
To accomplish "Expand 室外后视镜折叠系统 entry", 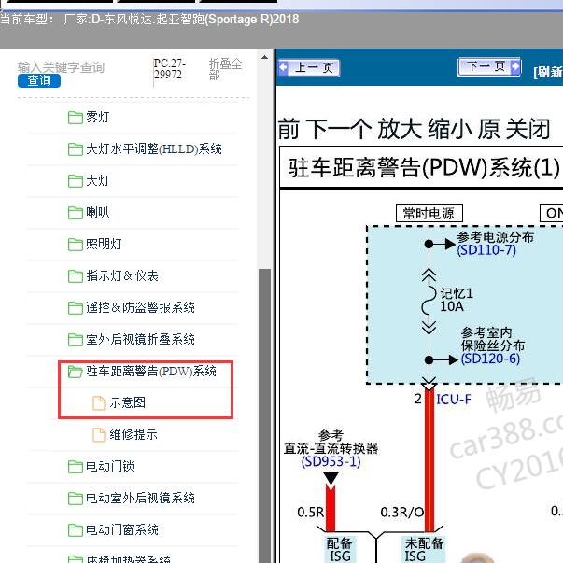I will tap(140, 339).
